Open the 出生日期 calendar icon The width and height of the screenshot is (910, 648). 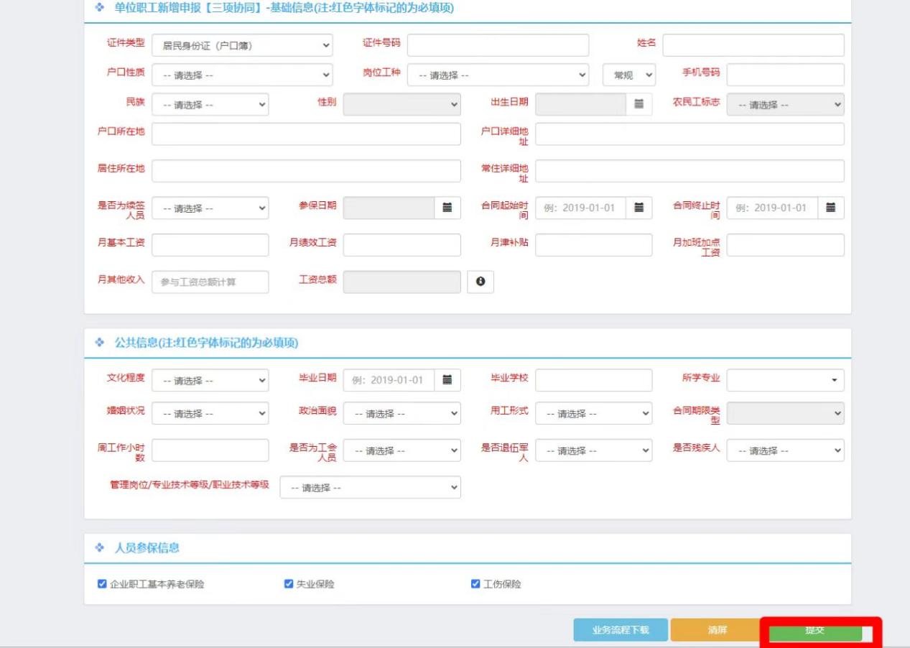[x=639, y=103]
